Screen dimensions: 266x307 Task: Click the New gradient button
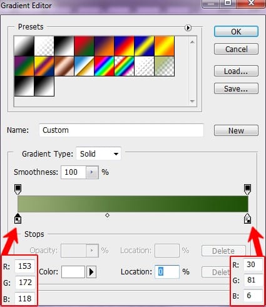[236, 130]
